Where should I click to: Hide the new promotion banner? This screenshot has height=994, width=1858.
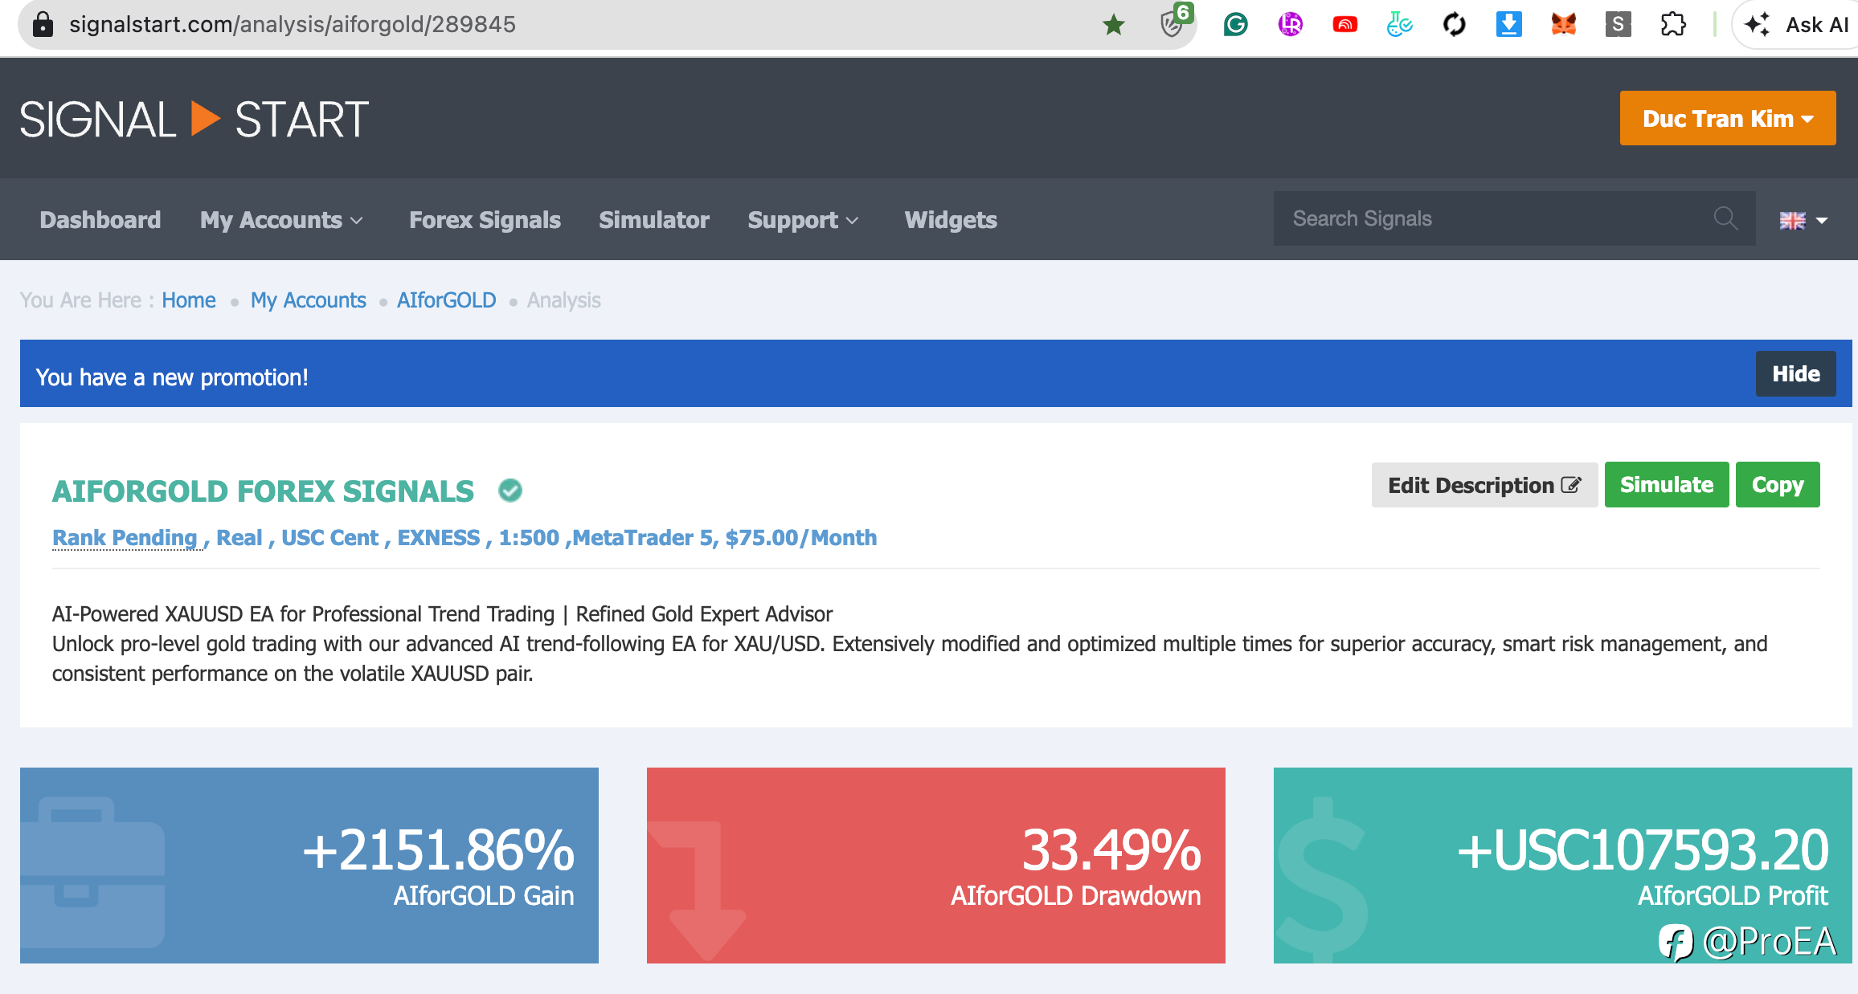coord(1795,373)
